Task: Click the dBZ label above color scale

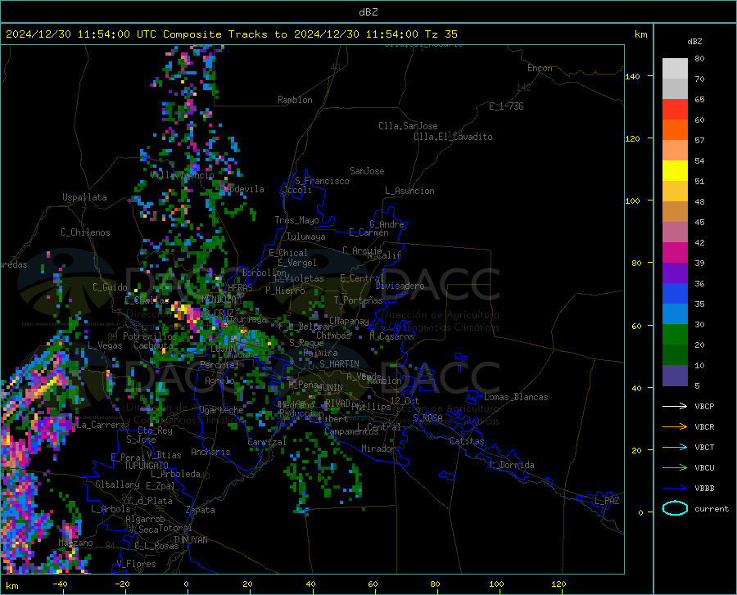Action: tap(694, 41)
